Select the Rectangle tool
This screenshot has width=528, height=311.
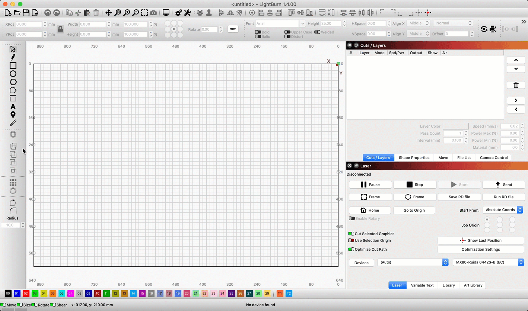13,65
